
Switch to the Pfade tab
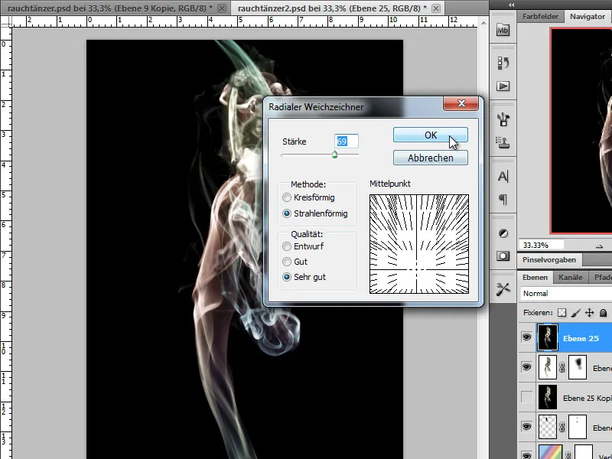click(602, 278)
